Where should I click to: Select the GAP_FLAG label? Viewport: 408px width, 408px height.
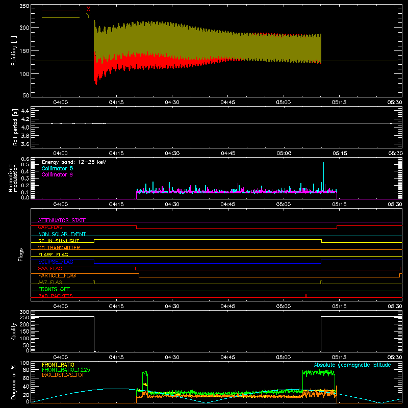coord(50,227)
